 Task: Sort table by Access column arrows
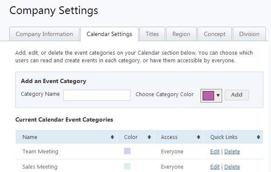tap(198, 137)
